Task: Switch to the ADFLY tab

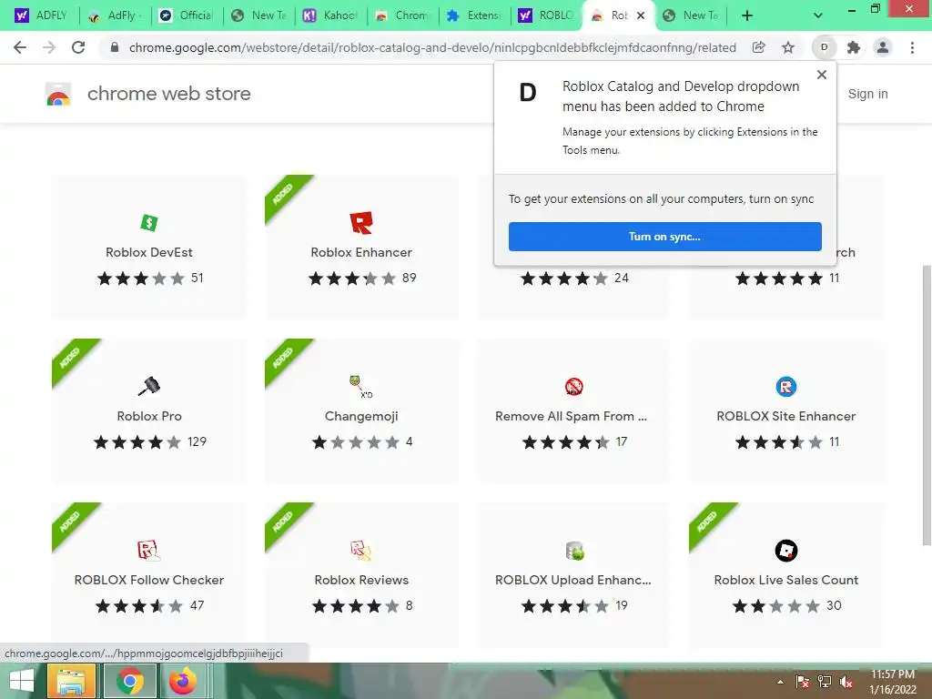Action: pyautogui.click(x=42, y=15)
